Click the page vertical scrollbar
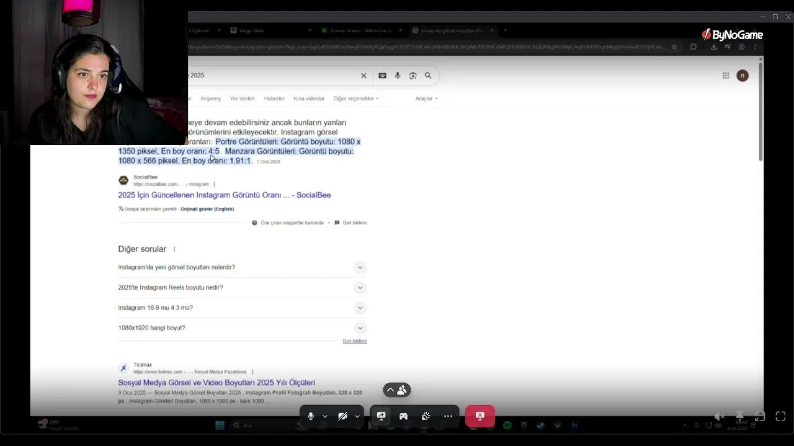The width and height of the screenshot is (794, 446). coord(760,111)
